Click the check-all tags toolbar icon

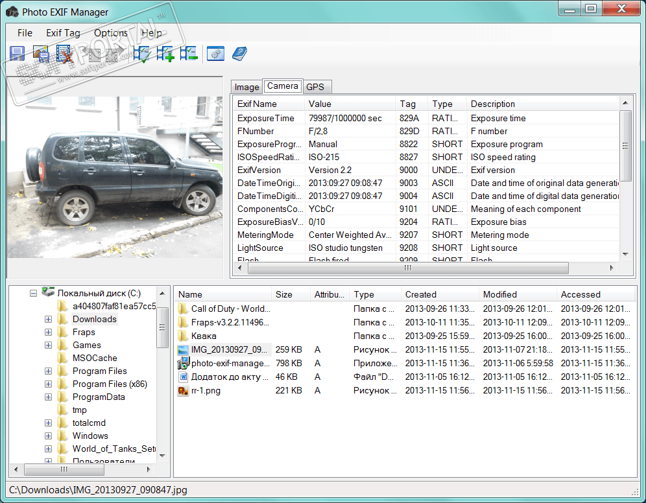(x=141, y=54)
